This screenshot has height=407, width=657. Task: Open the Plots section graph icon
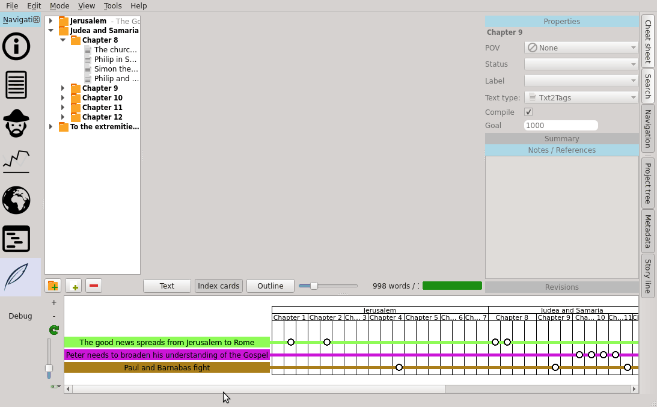tap(16, 162)
